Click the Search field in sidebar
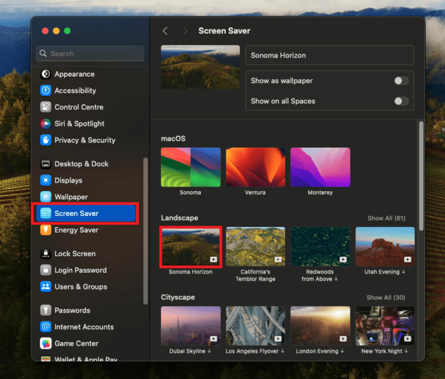Image resolution: width=445 pixels, height=379 pixels. coord(90,54)
